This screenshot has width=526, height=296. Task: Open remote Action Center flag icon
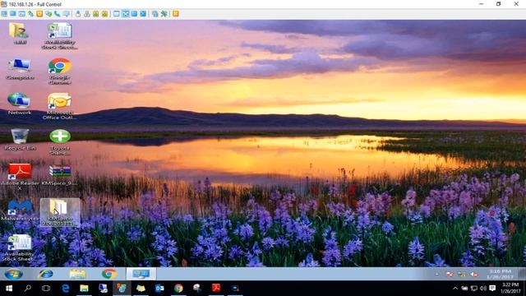tap(450, 274)
